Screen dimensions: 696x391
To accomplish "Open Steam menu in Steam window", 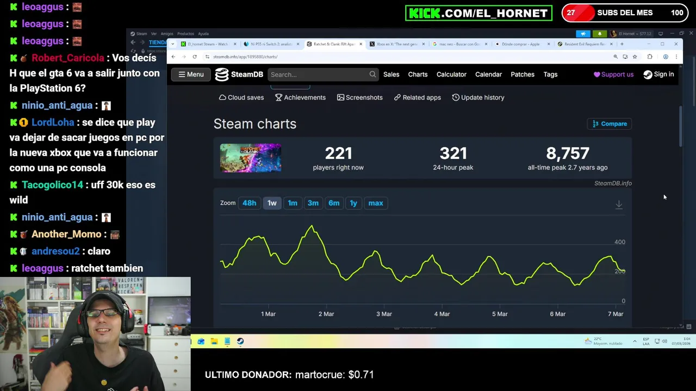I will (139, 34).
